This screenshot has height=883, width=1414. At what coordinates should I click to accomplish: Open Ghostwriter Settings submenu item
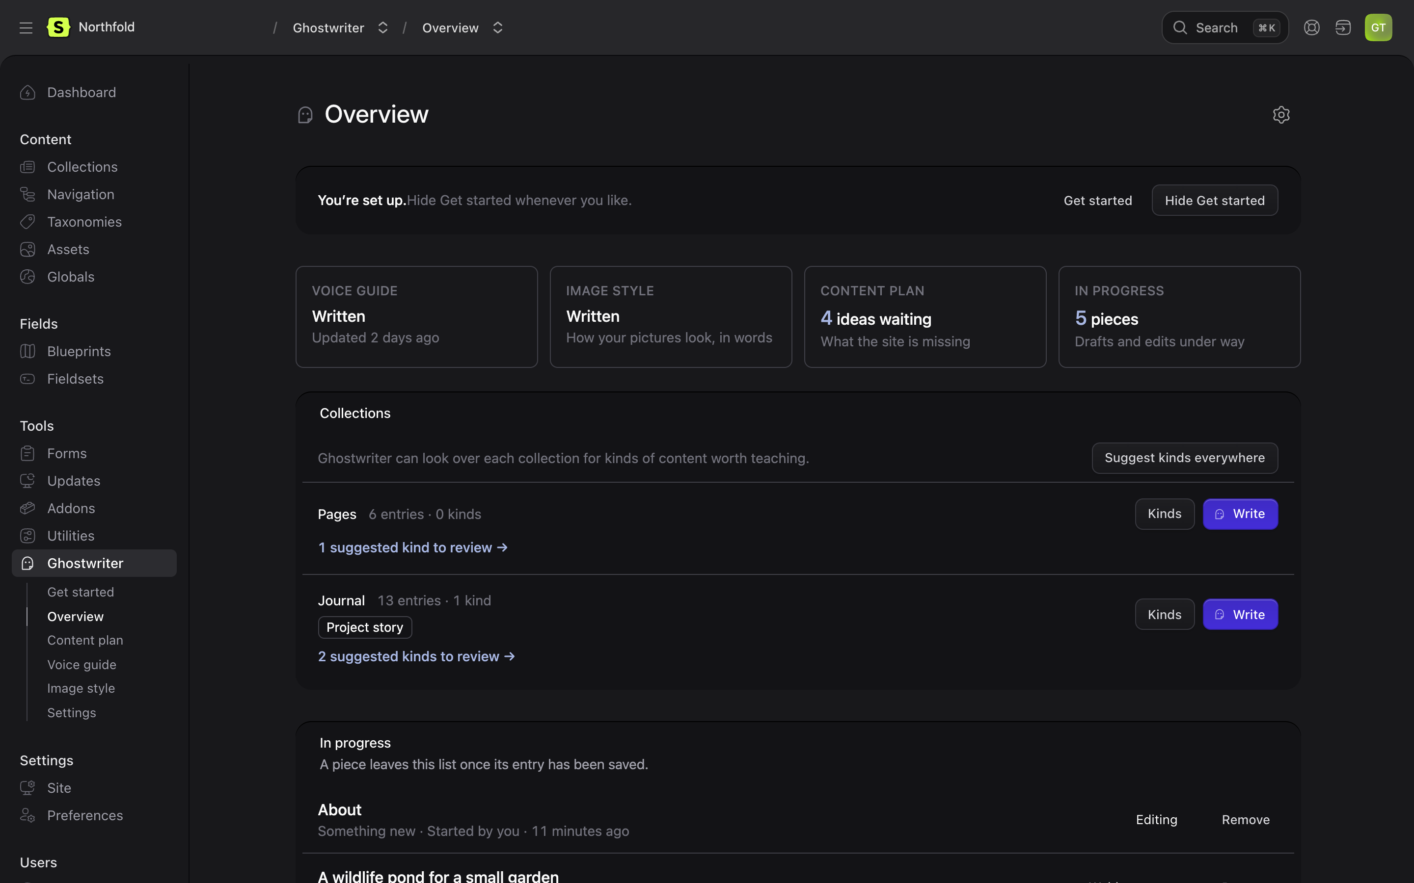tap(72, 713)
